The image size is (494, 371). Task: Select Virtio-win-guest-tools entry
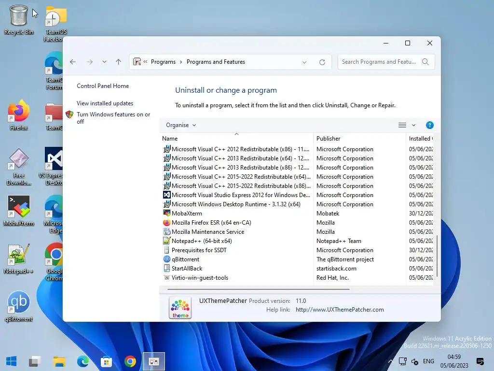(297, 278)
